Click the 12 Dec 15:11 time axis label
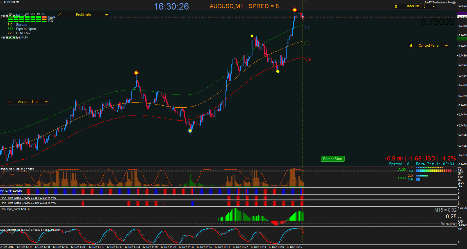467x249 pixels. point(222,247)
